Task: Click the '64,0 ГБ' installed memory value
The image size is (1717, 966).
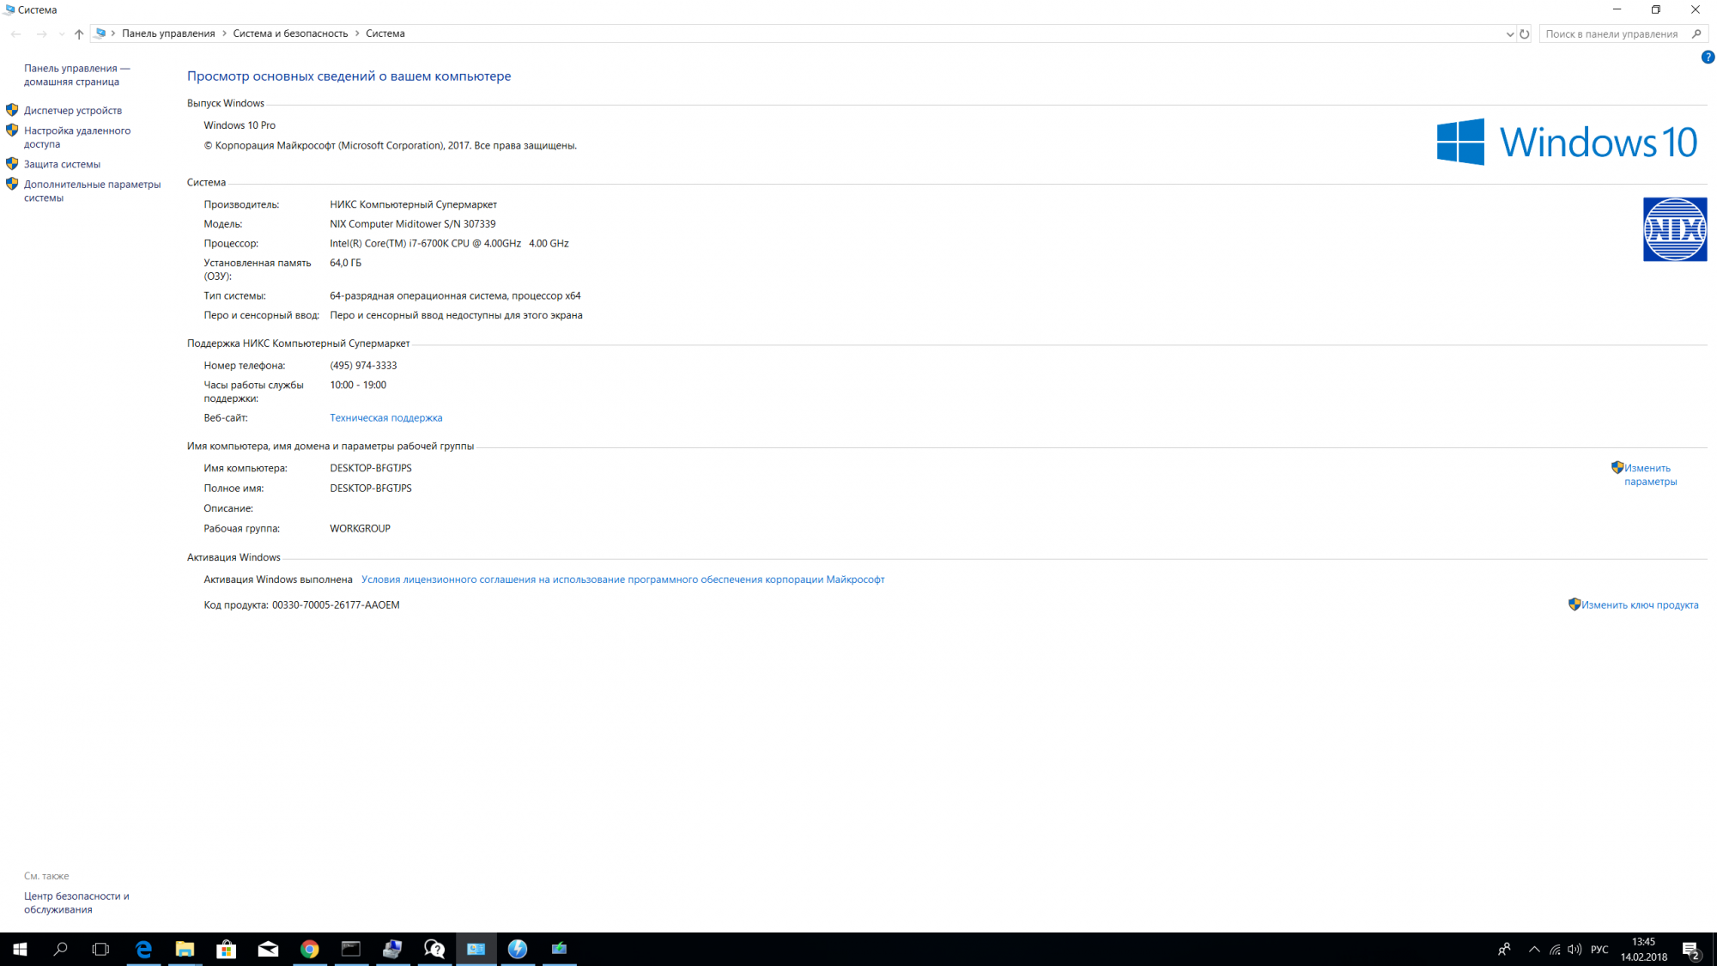Action: click(345, 263)
